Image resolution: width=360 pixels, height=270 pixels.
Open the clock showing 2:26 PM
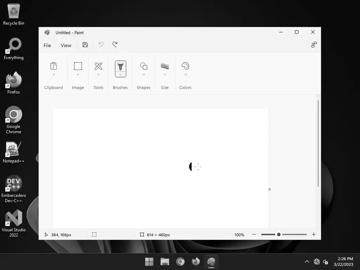coord(343,262)
